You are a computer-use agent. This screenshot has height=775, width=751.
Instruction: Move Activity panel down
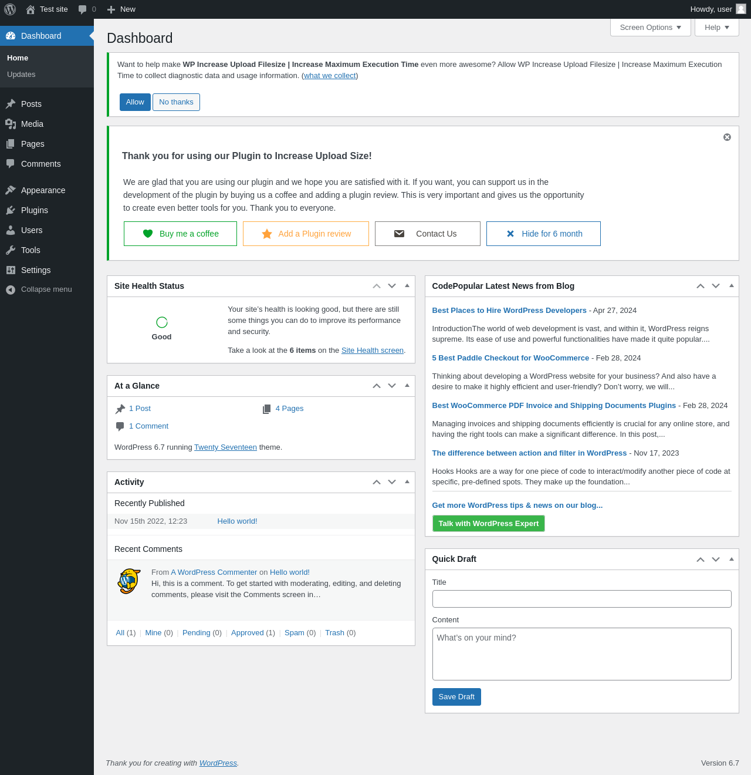pos(392,482)
